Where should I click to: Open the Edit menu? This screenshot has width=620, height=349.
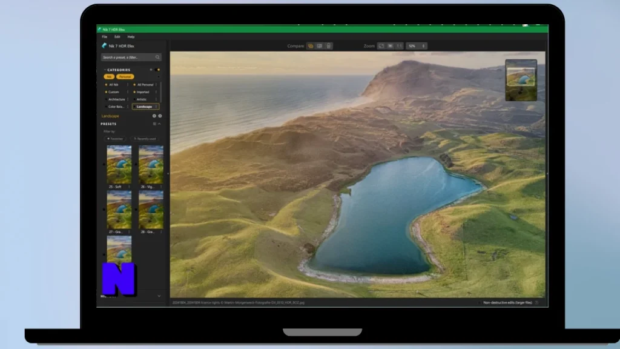click(x=117, y=37)
